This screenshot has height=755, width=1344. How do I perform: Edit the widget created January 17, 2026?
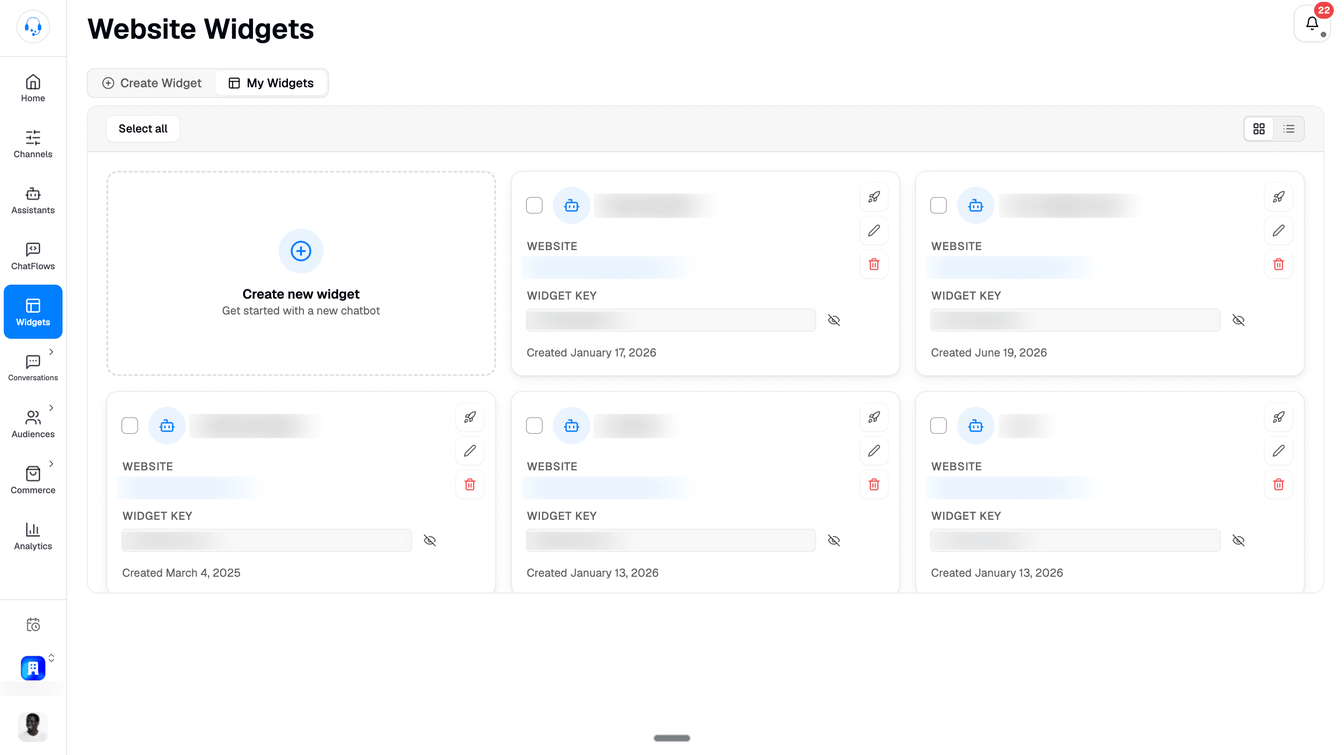coord(874,231)
